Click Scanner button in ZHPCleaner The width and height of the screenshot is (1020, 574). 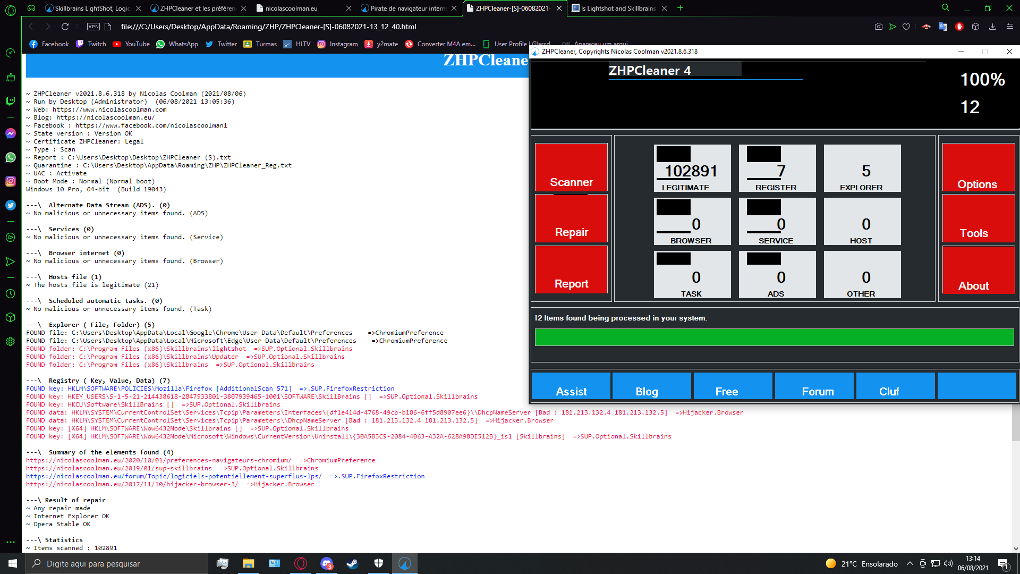tap(571, 167)
